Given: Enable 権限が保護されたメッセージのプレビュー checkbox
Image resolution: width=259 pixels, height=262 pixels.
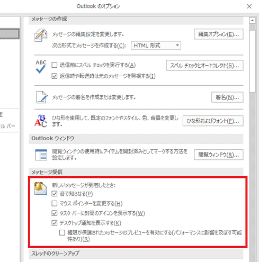Looking at the screenshot, I should (x=62, y=233).
